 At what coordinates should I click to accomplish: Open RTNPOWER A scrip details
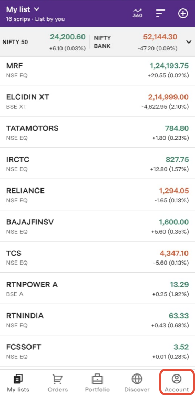point(98,289)
